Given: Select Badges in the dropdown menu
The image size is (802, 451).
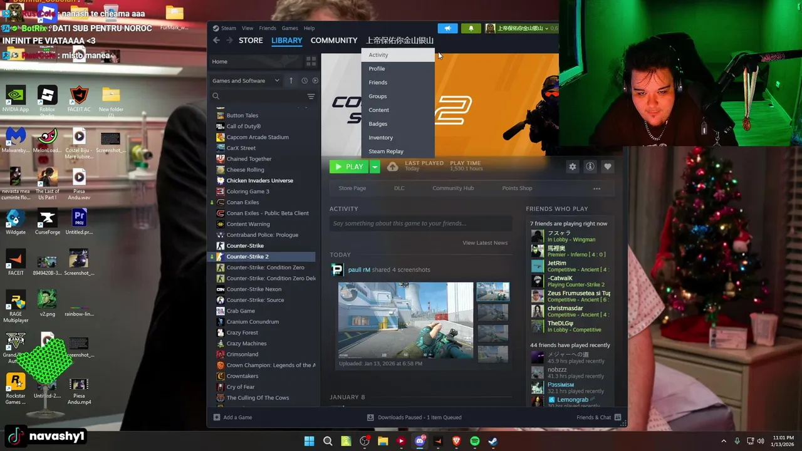Looking at the screenshot, I should 397,124.
